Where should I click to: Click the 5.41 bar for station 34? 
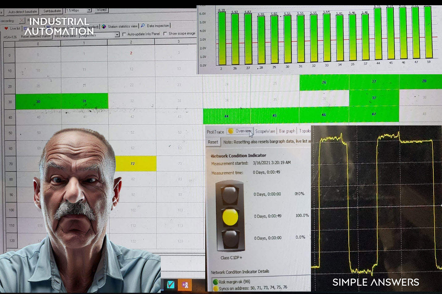pos(340,38)
